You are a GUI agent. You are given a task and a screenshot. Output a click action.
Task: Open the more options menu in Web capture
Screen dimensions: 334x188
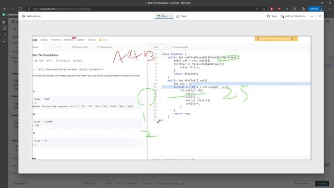pos(312,16)
